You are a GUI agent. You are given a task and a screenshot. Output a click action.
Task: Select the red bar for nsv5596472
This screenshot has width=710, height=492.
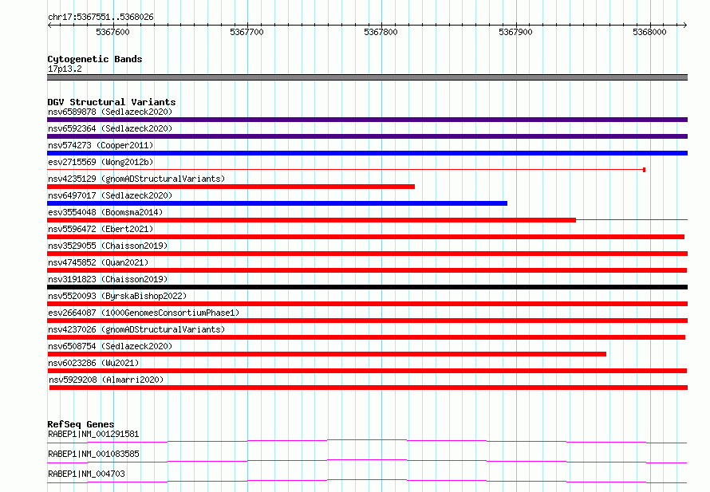pyautogui.click(x=366, y=237)
